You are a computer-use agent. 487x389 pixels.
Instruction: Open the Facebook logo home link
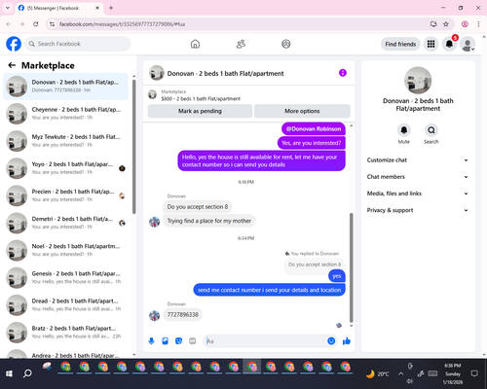14,44
